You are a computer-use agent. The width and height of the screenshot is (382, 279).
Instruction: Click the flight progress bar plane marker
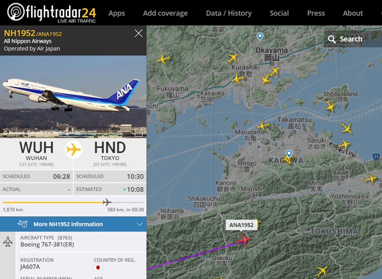(106, 202)
